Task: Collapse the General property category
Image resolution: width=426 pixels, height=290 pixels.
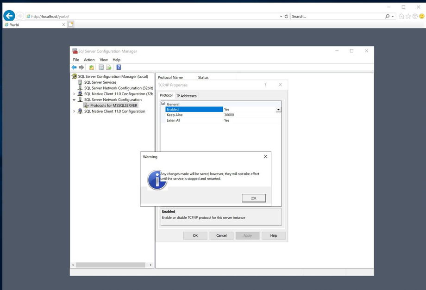Action: click(x=163, y=104)
